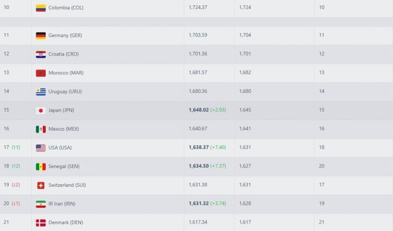Click the Uruguay flag icon
Screen dimensions: 393x231
tap(41, 92)
